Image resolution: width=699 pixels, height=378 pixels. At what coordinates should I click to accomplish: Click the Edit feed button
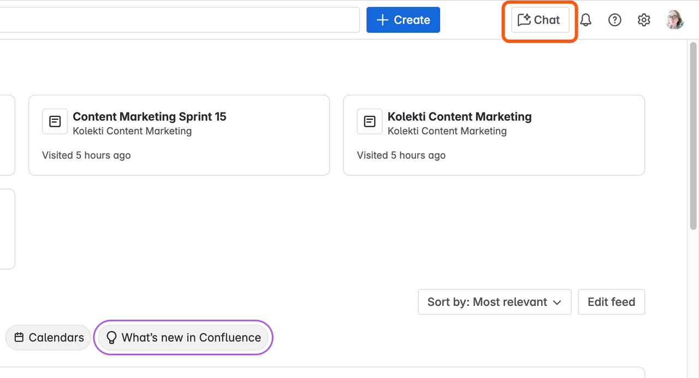pyautogui.click(x=611, y=302)
